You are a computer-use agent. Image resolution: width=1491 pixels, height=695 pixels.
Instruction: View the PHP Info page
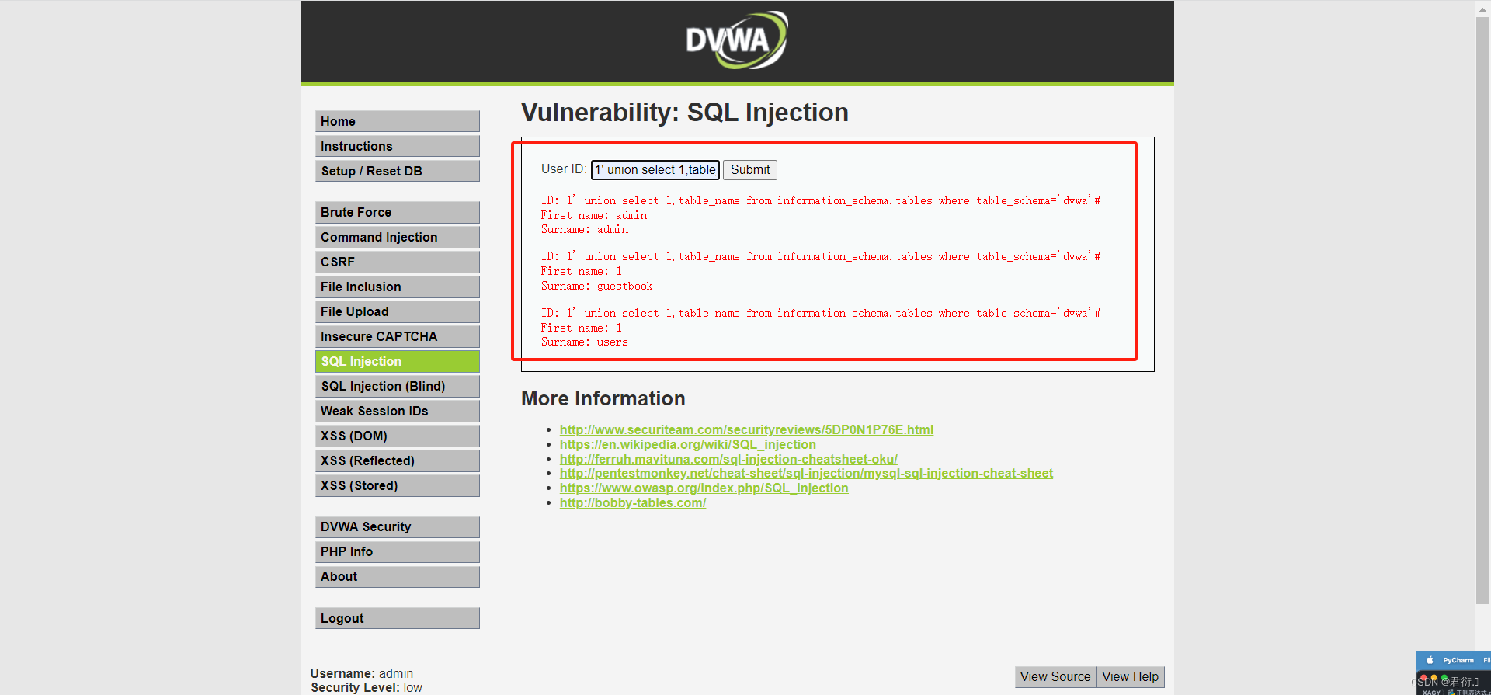(397, 551)
